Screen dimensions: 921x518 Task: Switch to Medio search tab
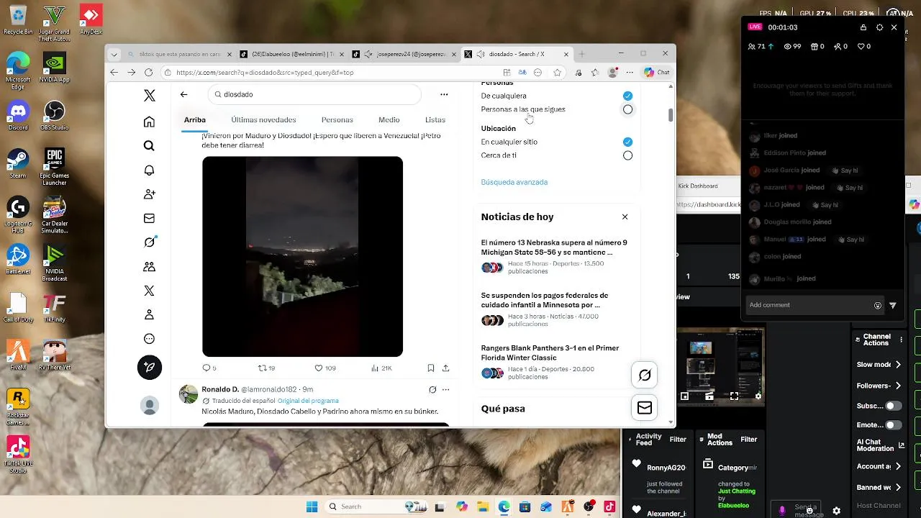coord(389,119)
